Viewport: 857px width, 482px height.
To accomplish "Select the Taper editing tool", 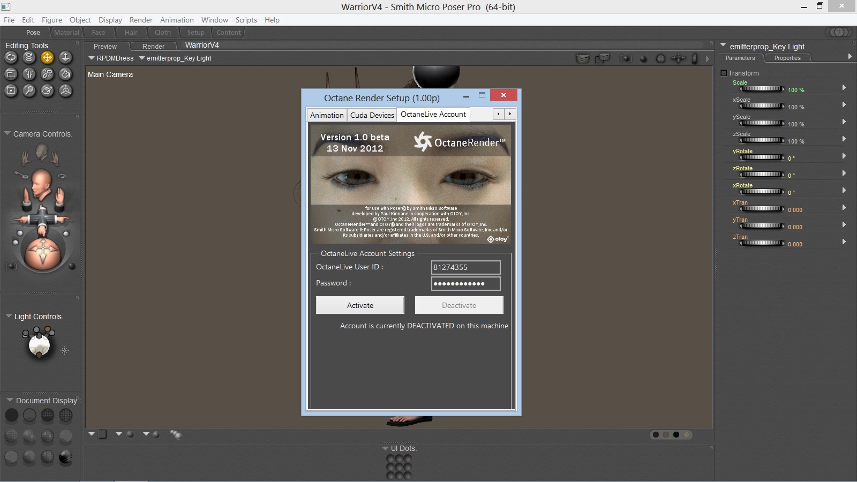I will tap(29, 74).
